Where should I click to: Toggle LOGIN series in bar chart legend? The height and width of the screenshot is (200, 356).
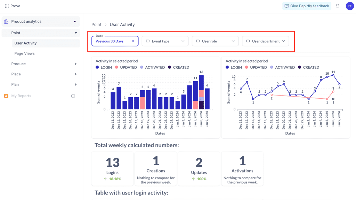pos(104,67)
